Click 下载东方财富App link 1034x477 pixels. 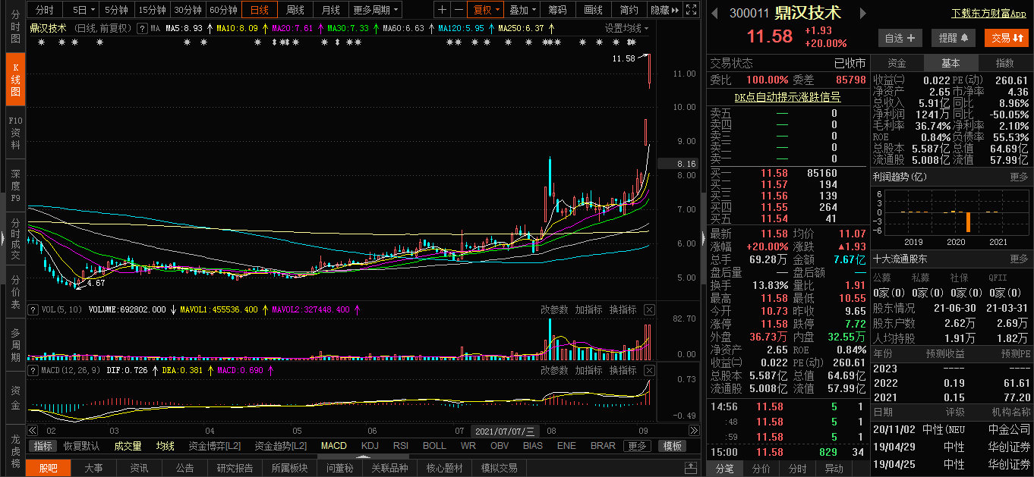point(988,13)
